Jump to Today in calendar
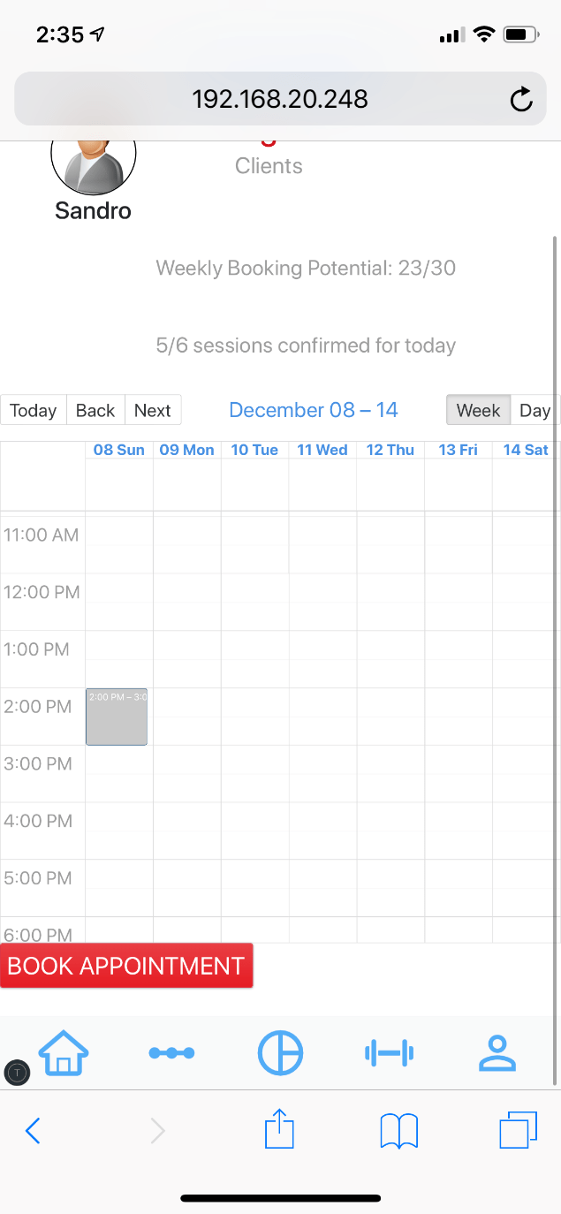561x1214 pixels. pyautogui.click(x=34, y=410)
